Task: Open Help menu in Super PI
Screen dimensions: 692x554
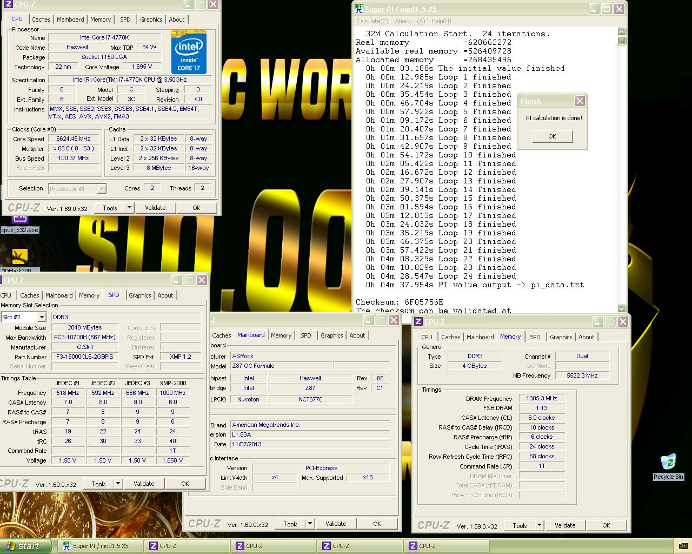Action: tap(441, 21)
